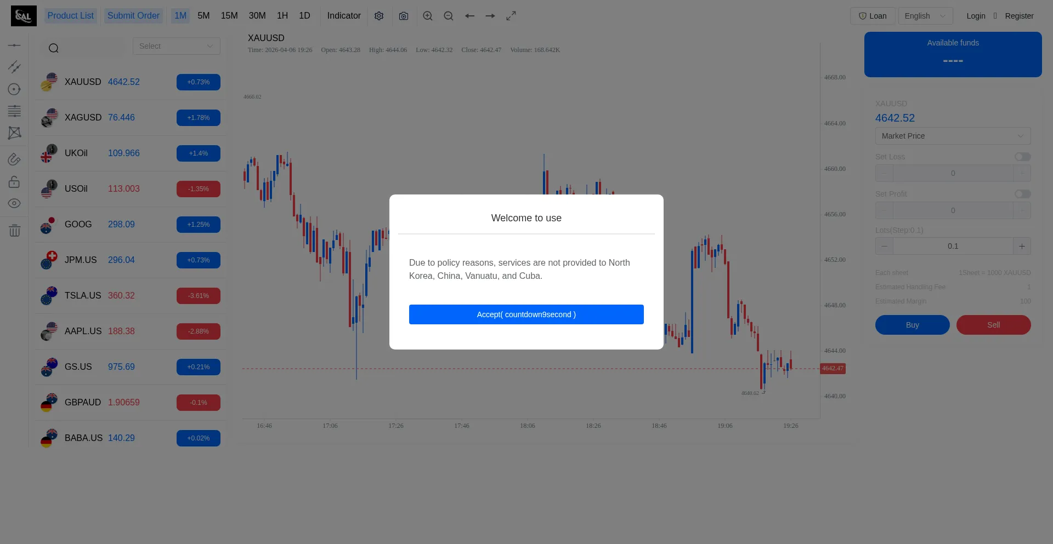Zoom out the chart
This screenshot has width=1053, height=544.
click(449, 16)
